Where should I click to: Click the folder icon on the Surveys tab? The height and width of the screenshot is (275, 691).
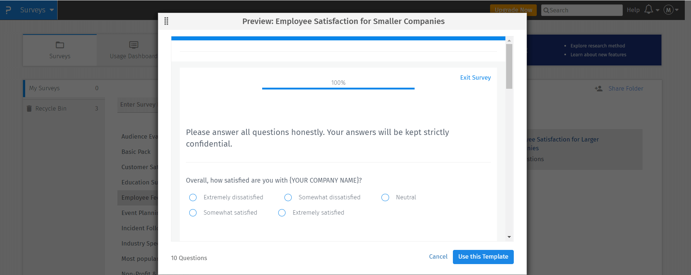[x=59, y=45]
